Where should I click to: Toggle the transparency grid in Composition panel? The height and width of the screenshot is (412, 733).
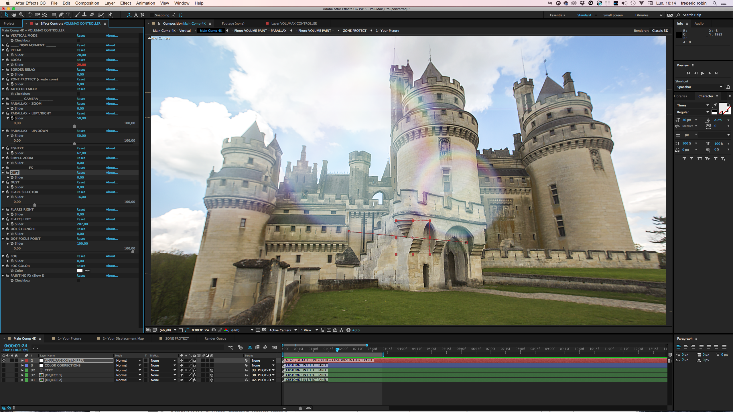coord(265,330)
